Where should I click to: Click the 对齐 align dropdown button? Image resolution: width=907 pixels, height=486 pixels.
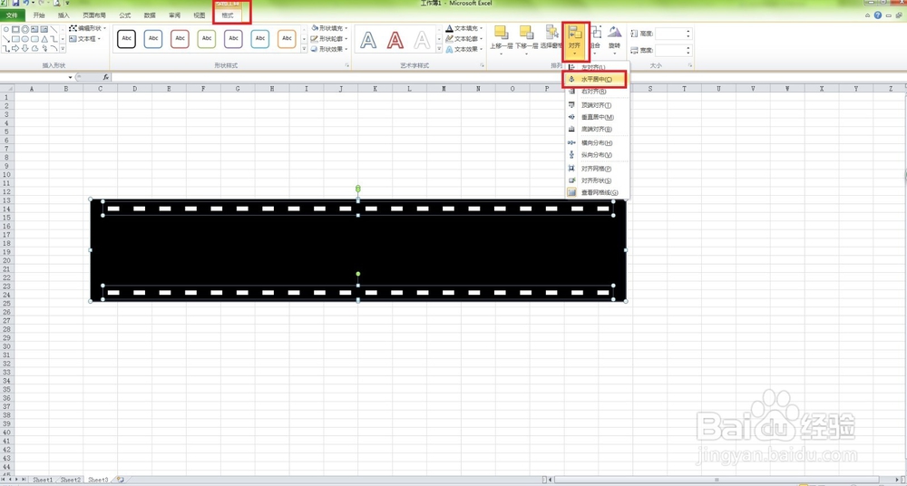(x=576, y=41)
